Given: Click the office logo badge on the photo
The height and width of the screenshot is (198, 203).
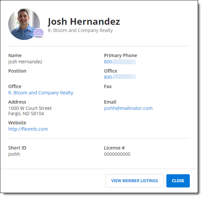Looking at the screenshot, I should (x=38, y=33).
